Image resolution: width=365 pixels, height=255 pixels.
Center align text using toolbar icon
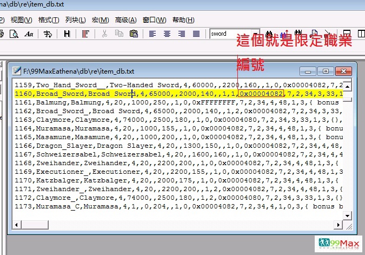click(167, 34)
